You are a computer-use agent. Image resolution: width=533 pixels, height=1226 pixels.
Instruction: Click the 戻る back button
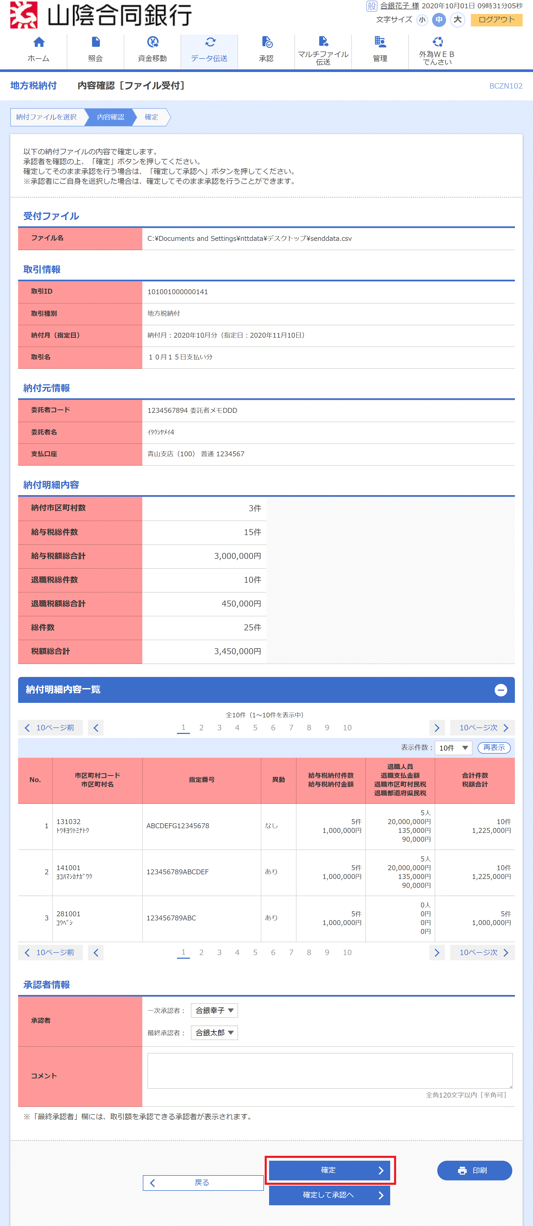tap(203, 1183)
